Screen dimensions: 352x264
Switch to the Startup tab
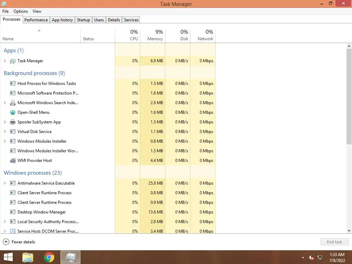(x=83, y=20)
